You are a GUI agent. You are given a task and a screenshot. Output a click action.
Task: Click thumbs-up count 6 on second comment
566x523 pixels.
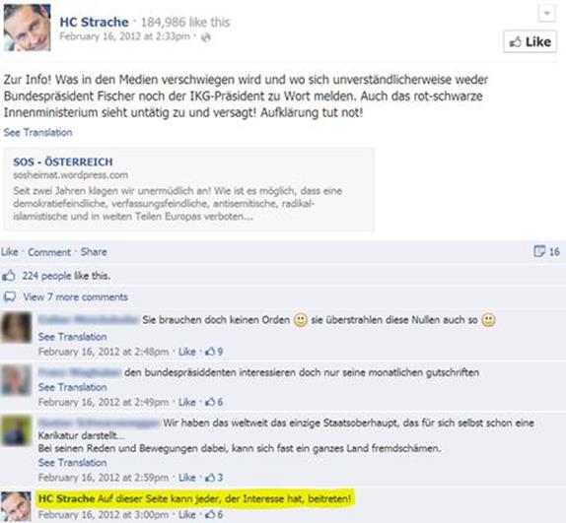coord(214,402)
